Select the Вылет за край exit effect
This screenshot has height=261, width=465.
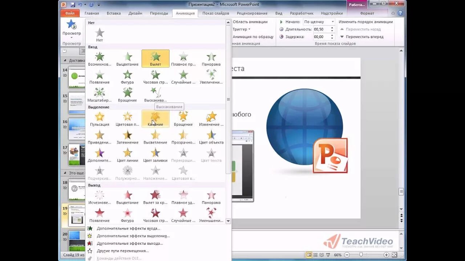tap(155, 197)
